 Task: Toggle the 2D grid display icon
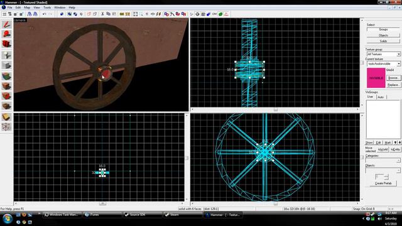[4, 14]
